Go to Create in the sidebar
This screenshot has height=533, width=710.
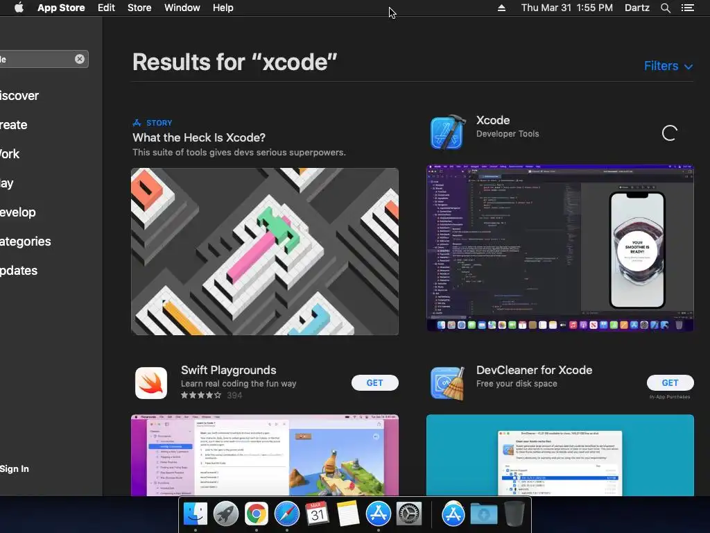pyautogui.click(x=14, y=125)
